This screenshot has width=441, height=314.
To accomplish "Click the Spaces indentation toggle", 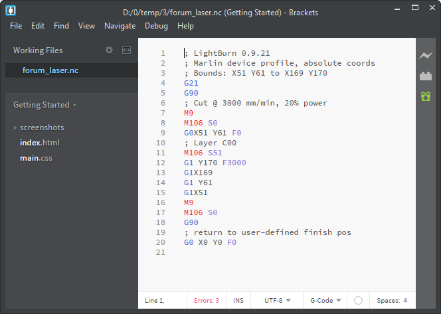I will coord(389,300).
